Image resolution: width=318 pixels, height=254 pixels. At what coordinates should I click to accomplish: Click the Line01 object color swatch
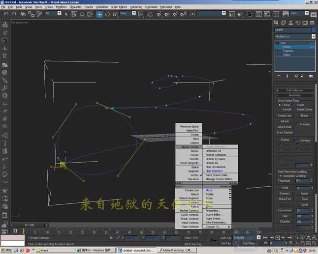tap(314, 30)
